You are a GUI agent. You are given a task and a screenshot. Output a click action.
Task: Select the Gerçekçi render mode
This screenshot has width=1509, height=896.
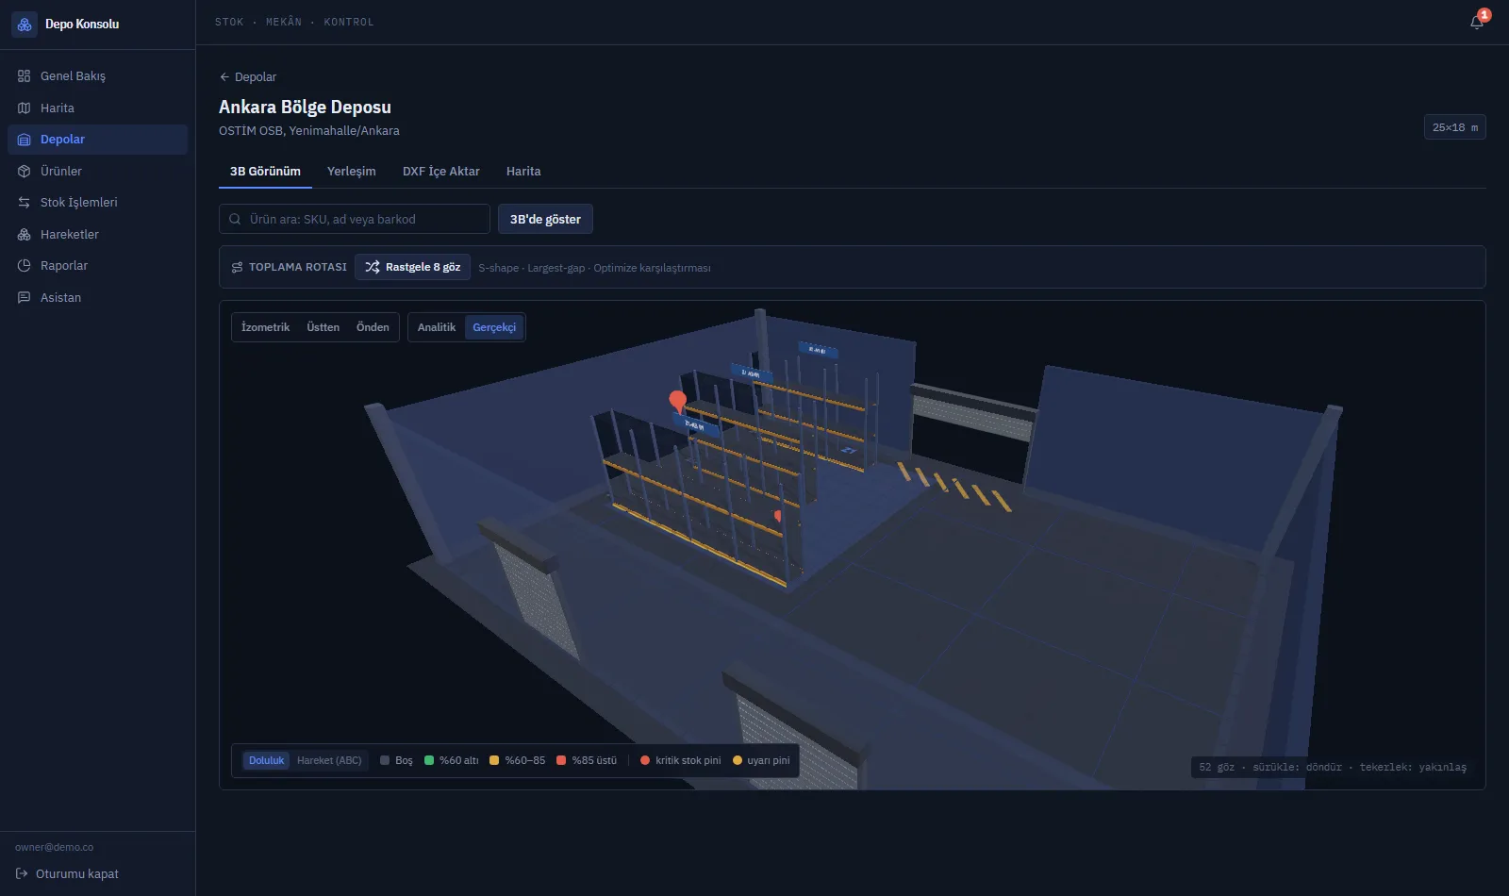point(494,327)
